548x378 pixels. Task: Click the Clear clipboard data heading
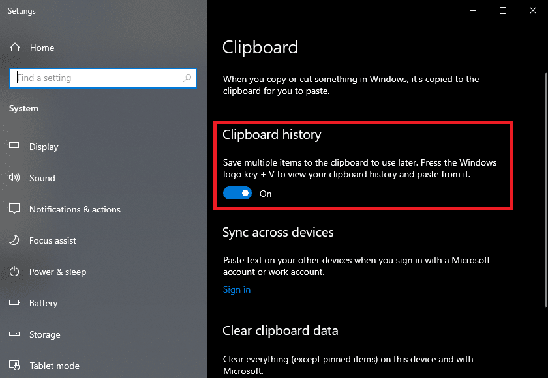coord(281,330)
